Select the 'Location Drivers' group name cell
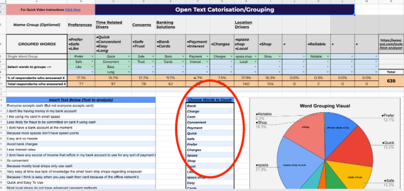 (x=246, y=25)
